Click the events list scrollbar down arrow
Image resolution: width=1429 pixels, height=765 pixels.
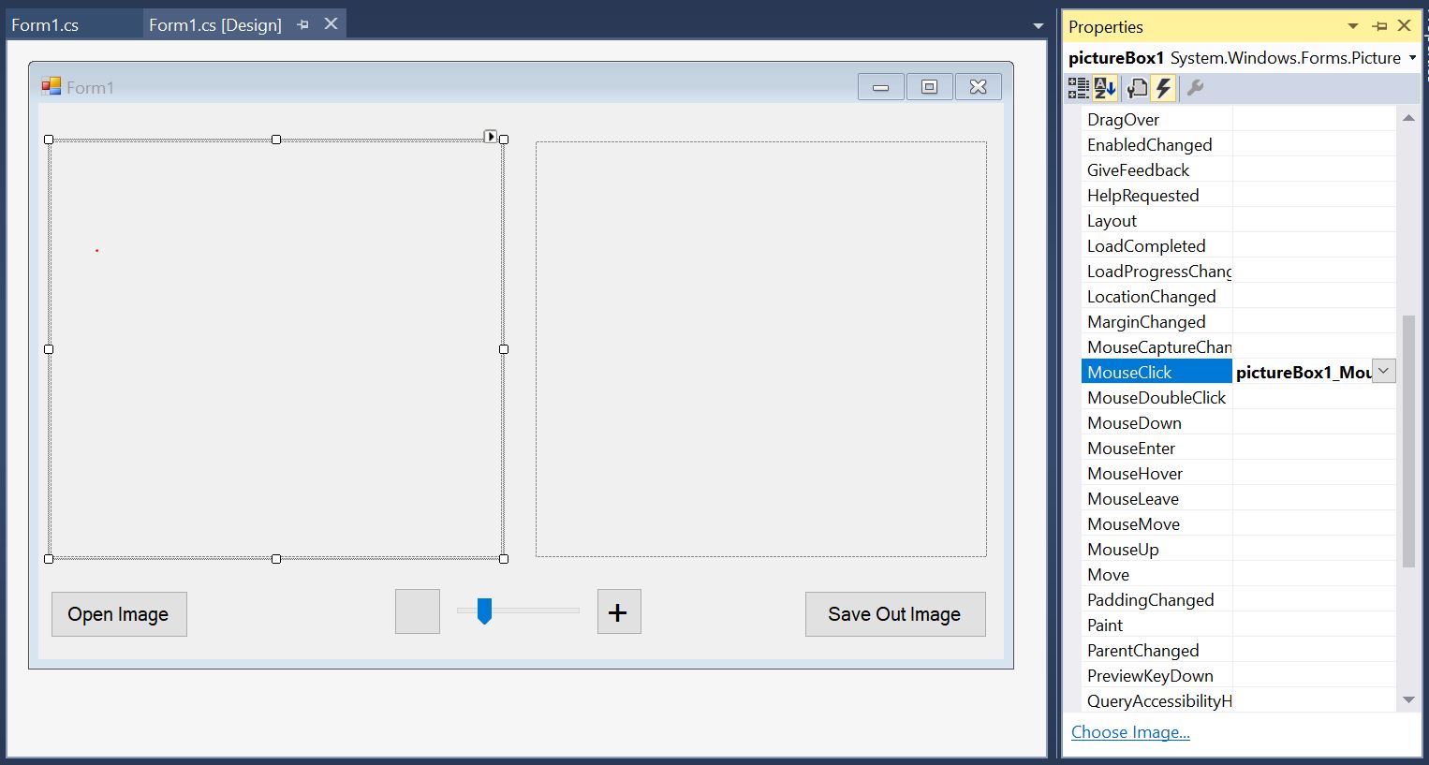point(1409,699)
